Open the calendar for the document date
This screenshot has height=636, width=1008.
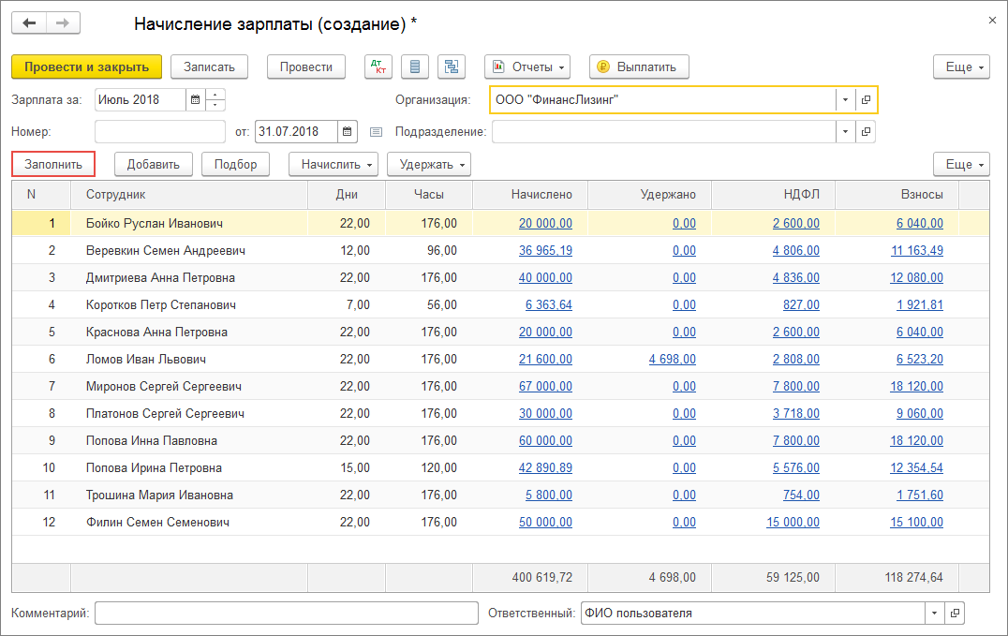point(348,132)
